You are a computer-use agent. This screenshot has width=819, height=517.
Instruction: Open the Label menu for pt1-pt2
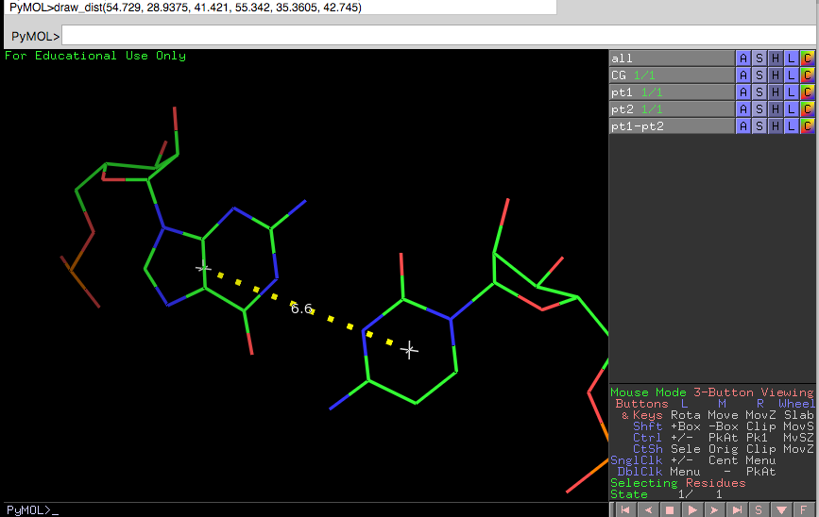pos(791,126)
